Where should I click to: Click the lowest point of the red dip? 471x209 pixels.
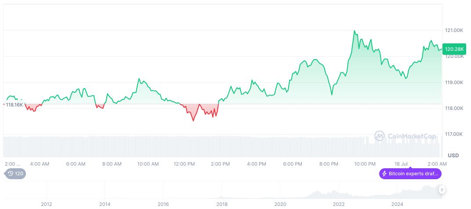pyautogui.click(x=193, y=120)
